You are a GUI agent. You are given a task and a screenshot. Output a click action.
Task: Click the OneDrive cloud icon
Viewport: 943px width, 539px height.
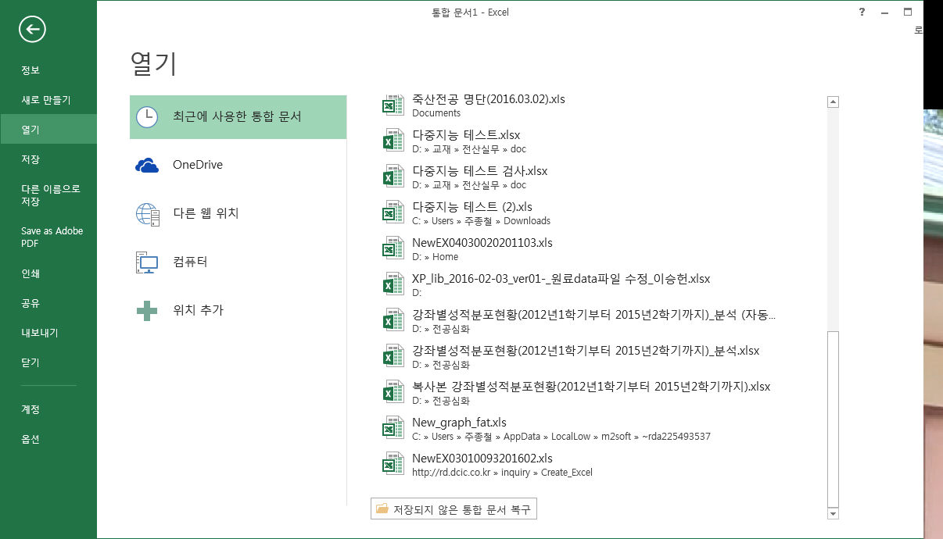146,166
